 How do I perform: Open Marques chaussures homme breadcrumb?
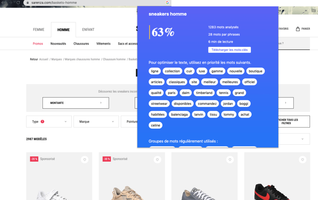tap(82, 59)
